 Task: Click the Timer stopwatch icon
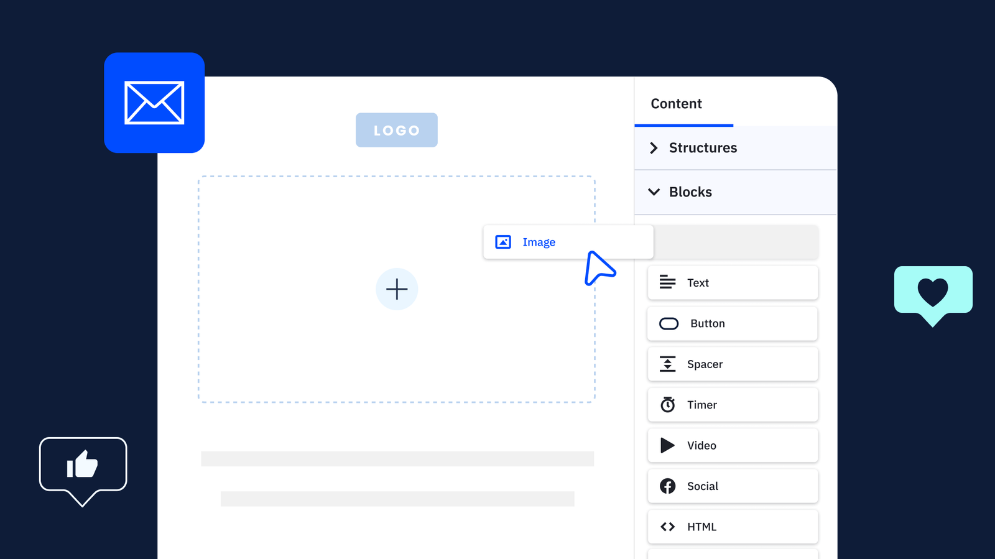(667, 405)
